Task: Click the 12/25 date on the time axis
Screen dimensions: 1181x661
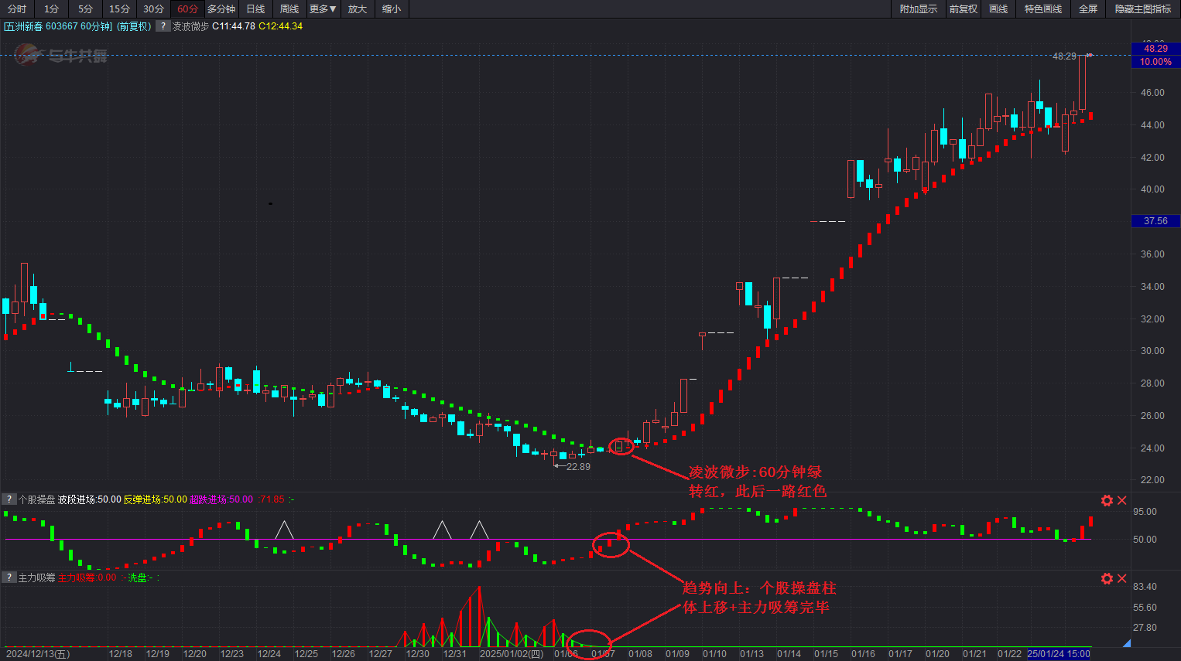Action: point(306,654)
